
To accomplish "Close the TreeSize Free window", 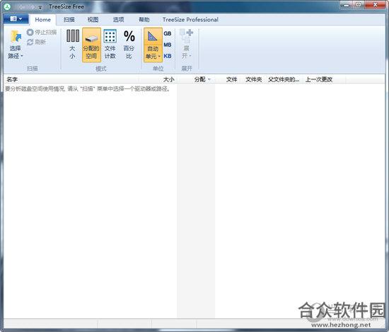I will pyautogui.click(x=375, y=5).
